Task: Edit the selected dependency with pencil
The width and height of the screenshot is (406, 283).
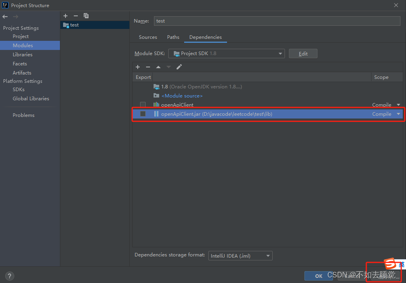Action: [x=179, y=67]
